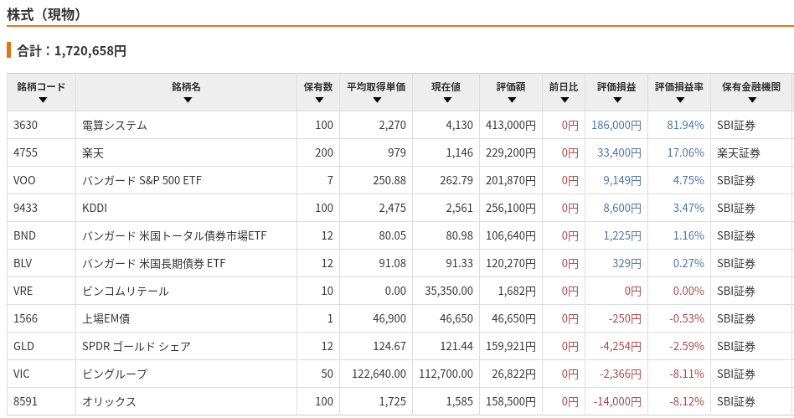Viewport: 794px width, 418px height.
Task: Sort by 保有金融機関 column arrow
Action: (752, 100)
